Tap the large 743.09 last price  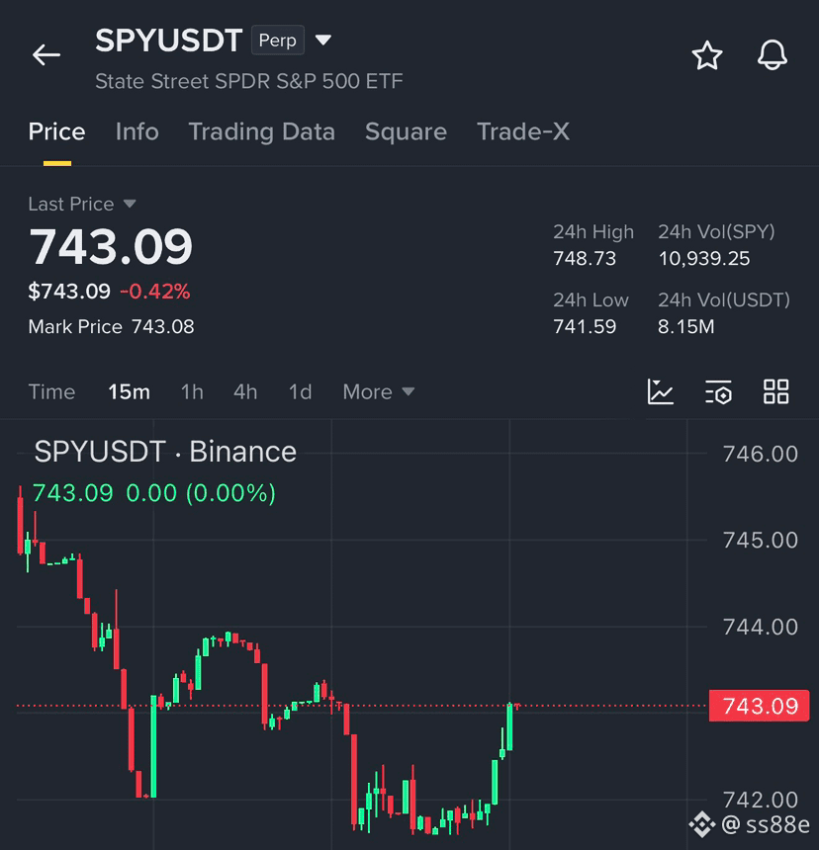pyautogui.click(x=111, y=247)
